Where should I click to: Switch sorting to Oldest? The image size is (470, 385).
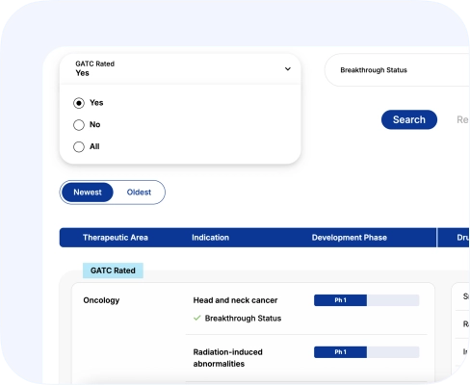point(139,192)
